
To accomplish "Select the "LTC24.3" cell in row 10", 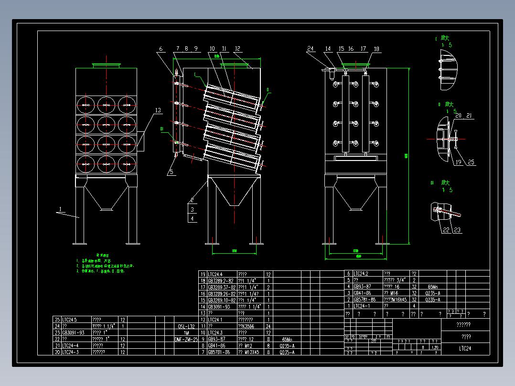I will (222, 333).
